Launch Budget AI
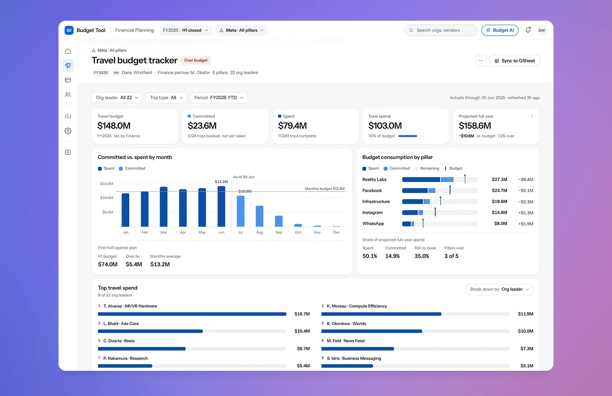 pyautogui.click(x=499, y=30)
